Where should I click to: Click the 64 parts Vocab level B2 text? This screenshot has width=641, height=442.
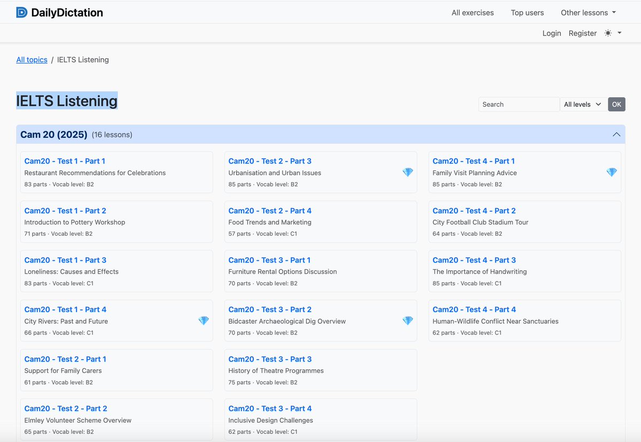(467, 234)
